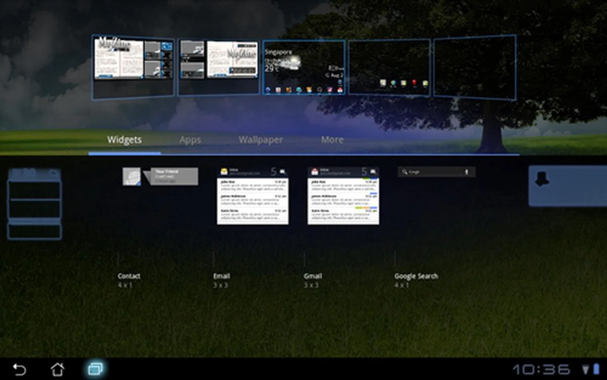This screenshot has width=607, height=380.
Task: Open the Recent Apps icon
Action: tap(95, 369)
